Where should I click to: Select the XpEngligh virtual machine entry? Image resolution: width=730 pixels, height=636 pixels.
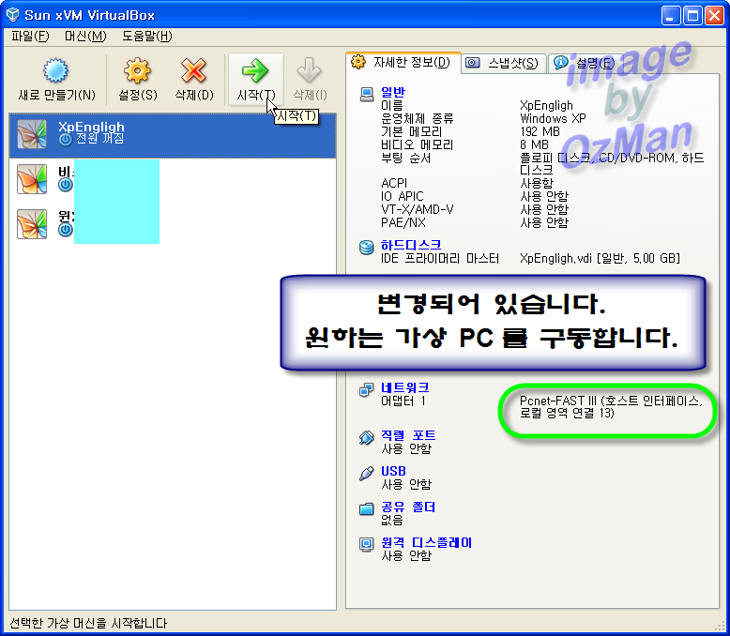tap(173, 134)
